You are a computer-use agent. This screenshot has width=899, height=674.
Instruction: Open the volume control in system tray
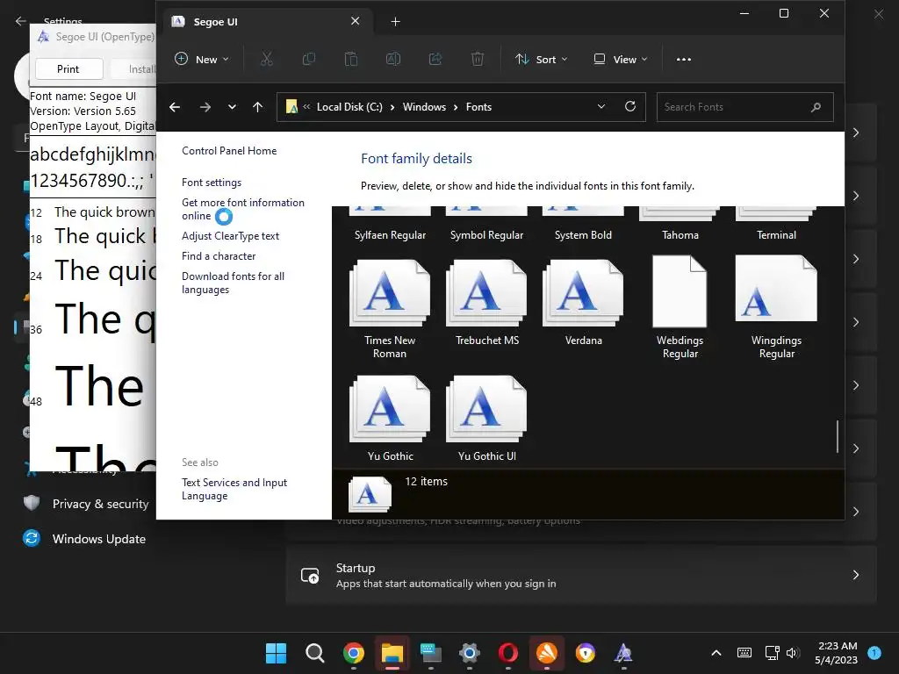793,653
